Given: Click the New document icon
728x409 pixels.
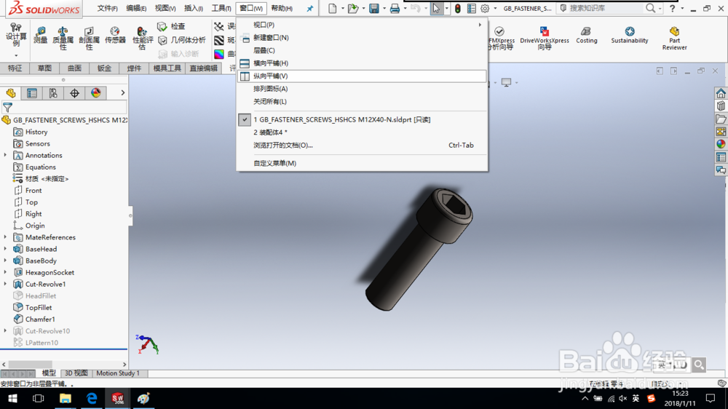Looking at the screenshot, I should tap(333, 8).
